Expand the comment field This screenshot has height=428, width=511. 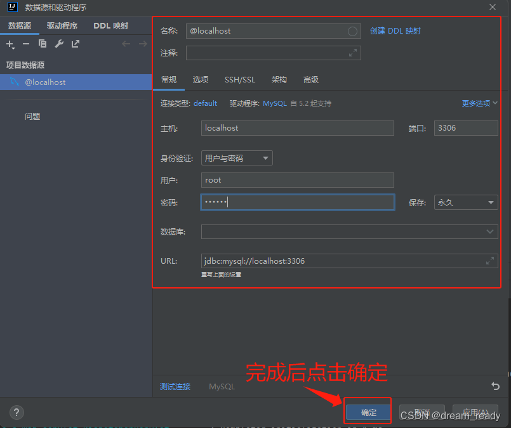click(352, 53)
